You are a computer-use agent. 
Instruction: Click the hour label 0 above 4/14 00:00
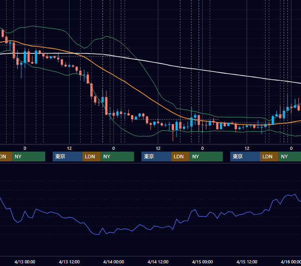(114, 149)
